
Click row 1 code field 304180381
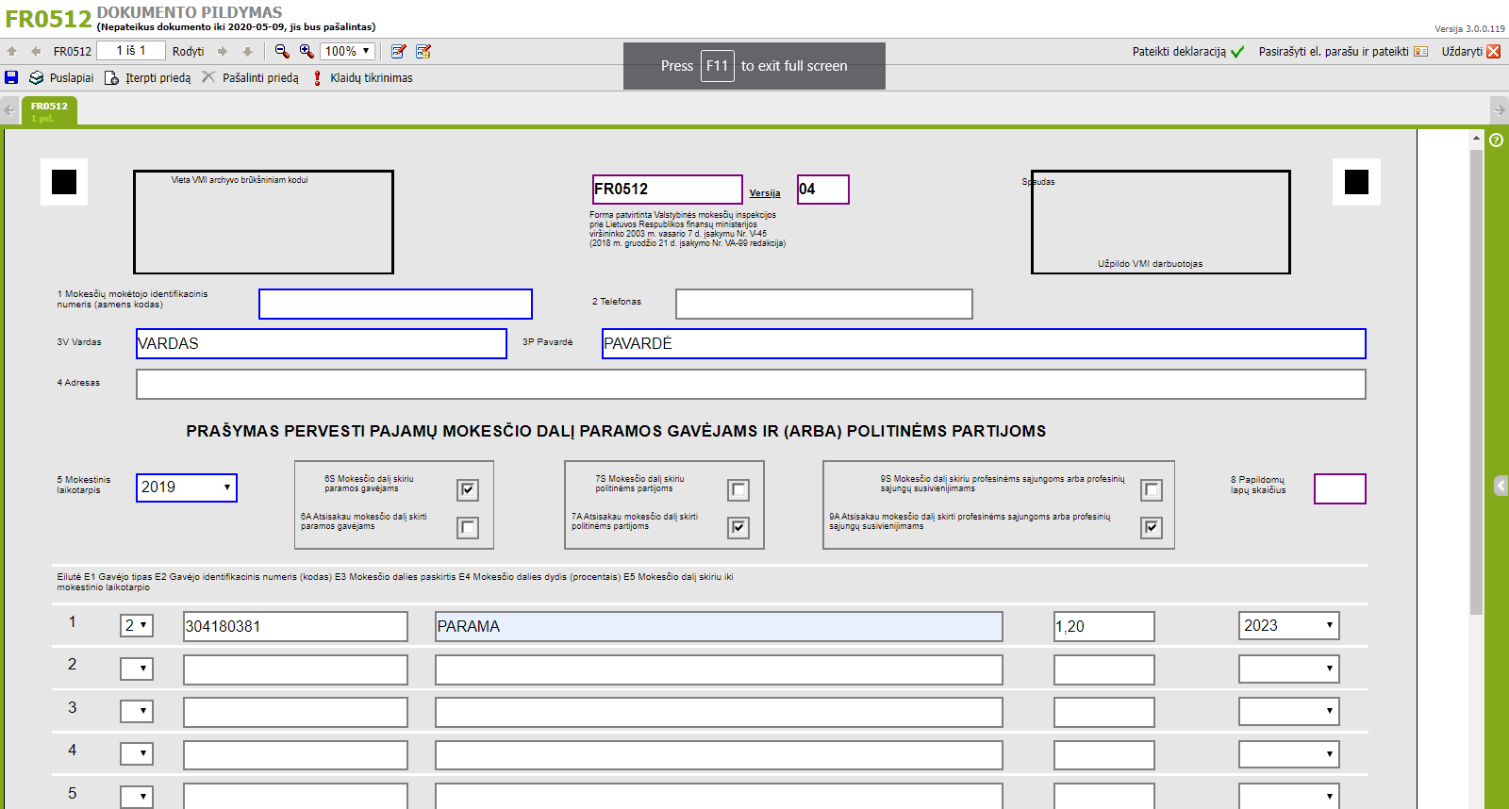click(295, 626)
